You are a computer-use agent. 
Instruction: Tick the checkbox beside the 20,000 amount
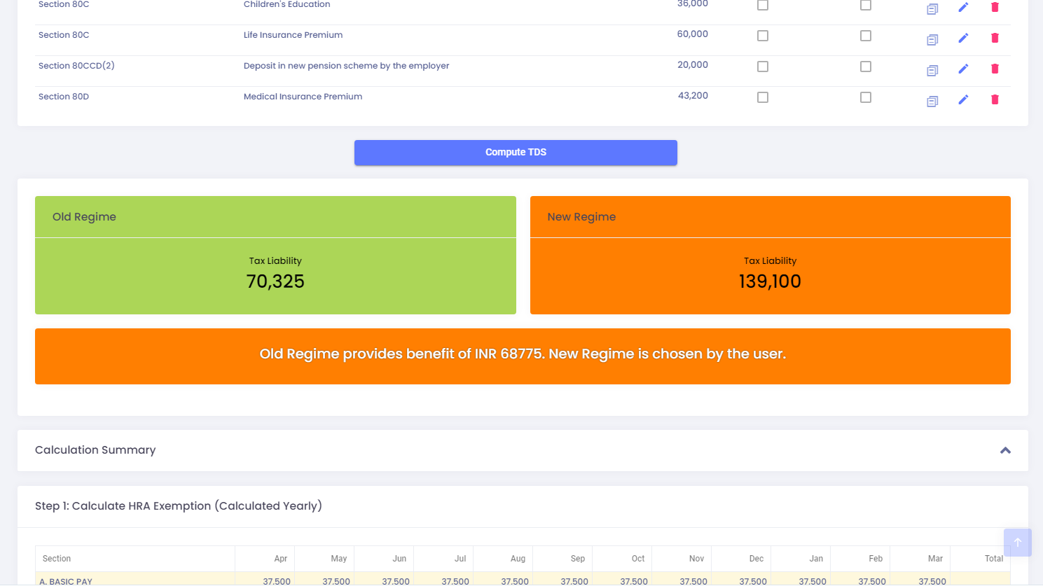763,67
